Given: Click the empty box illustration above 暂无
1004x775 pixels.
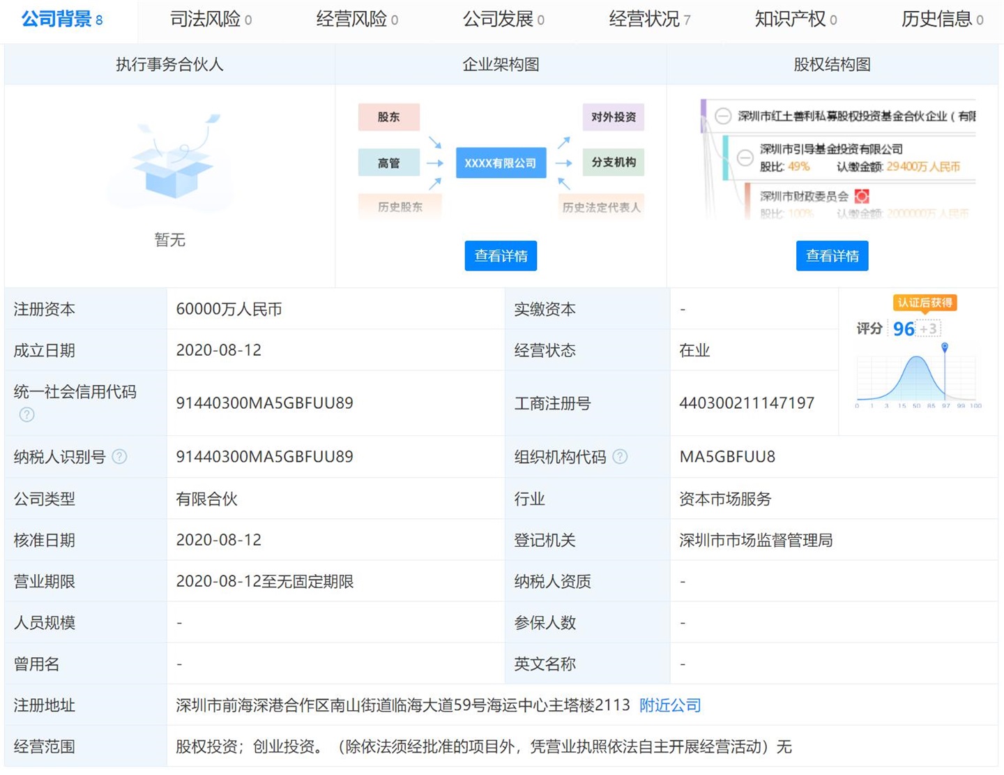Looking at the screenshot, I should pos(174,162).
